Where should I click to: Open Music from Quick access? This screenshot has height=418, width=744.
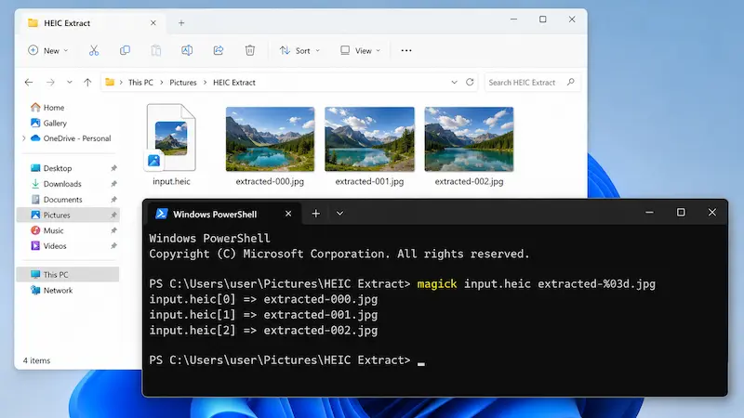coord(47,230)
